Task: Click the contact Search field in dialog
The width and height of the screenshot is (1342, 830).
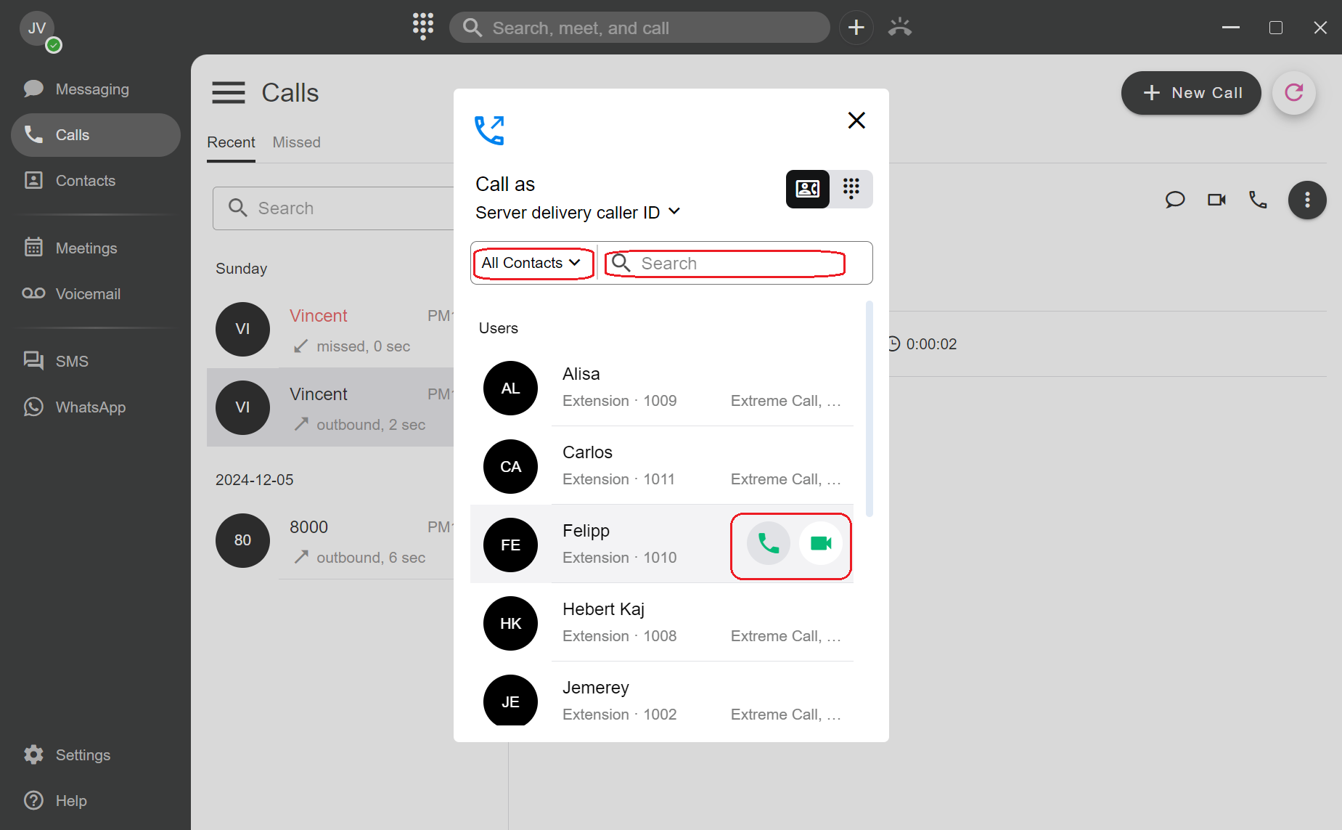Action: coord(733,264)
